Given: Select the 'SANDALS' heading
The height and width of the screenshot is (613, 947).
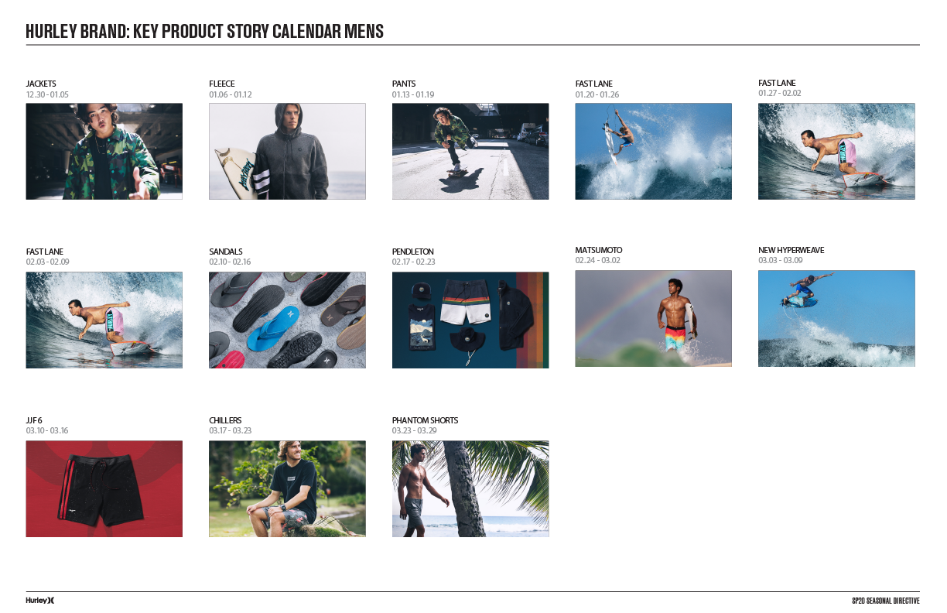Looking at the screenshot, I should click(x=226, y=252).
